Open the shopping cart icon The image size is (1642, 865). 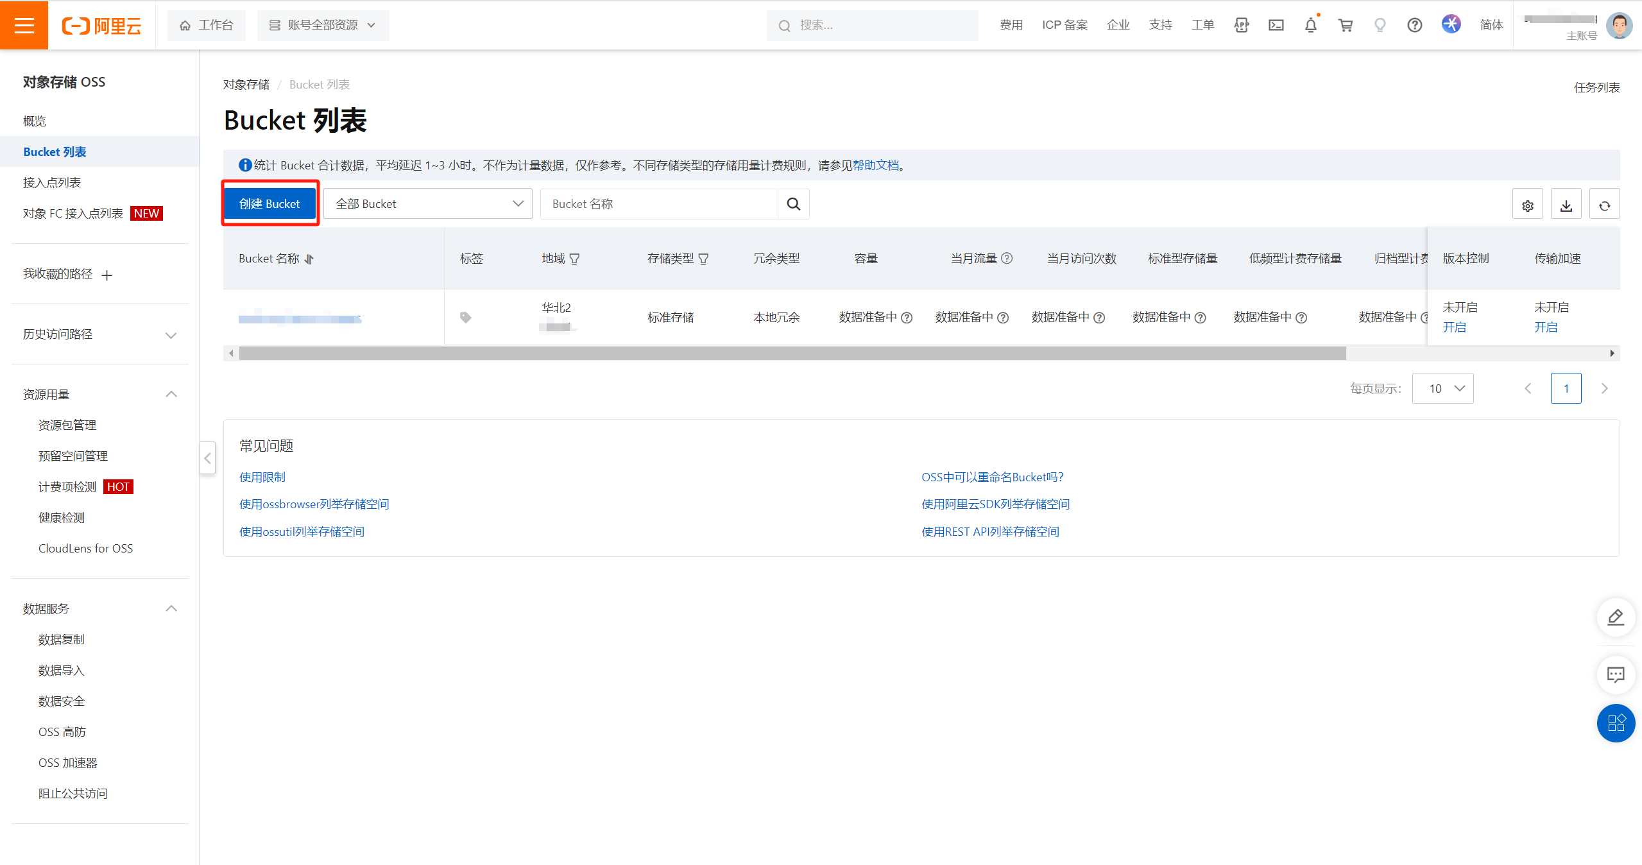(1345, 25)
